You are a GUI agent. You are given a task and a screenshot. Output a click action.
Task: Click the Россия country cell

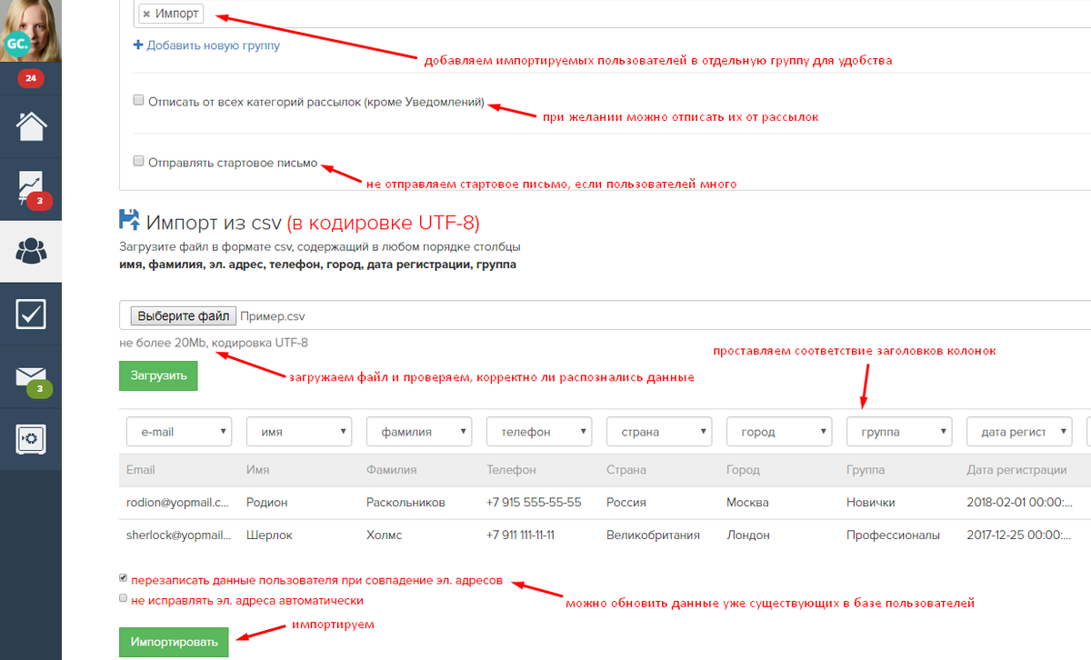pyautogui.click(x=626, y=502)
